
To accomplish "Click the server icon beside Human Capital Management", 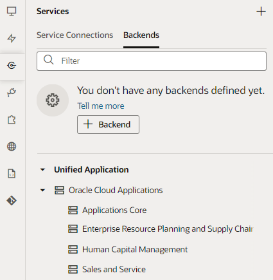I will tap(73, 250).
